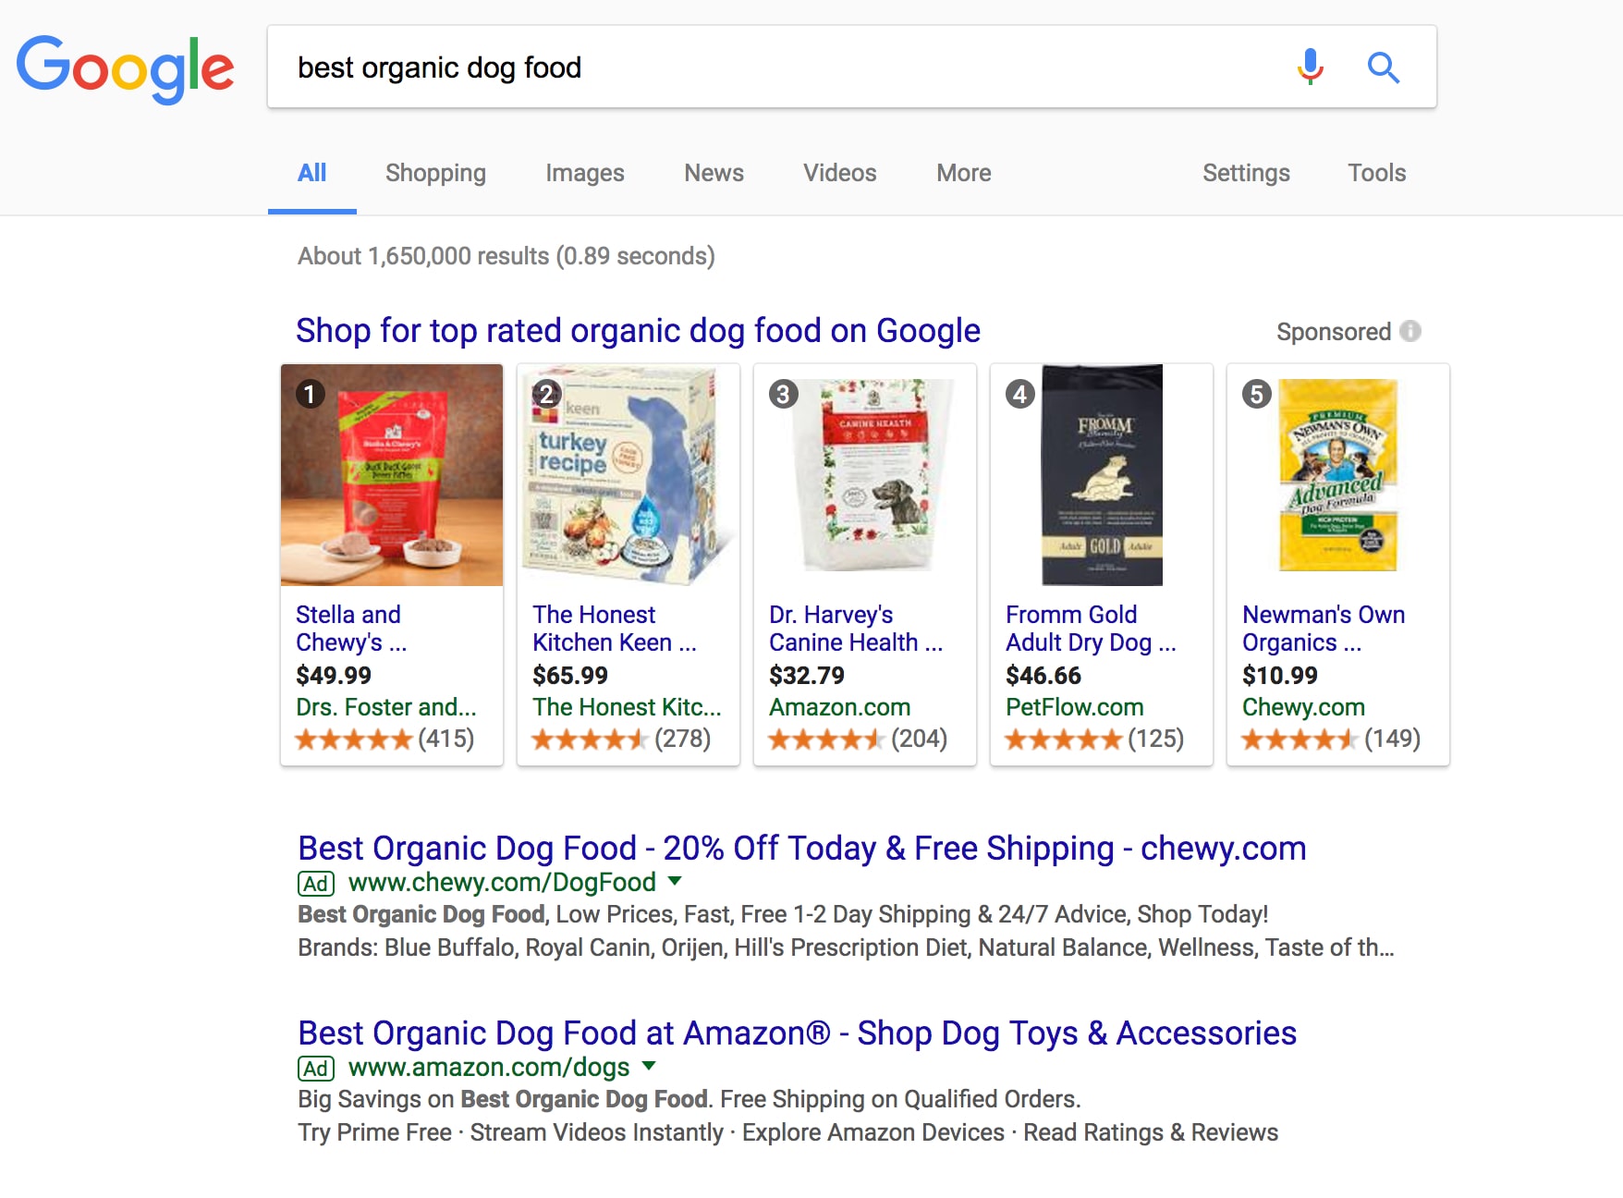1623x1198 pixels.
Task: Click the $65.99 price
Action: tap(570, 676)
